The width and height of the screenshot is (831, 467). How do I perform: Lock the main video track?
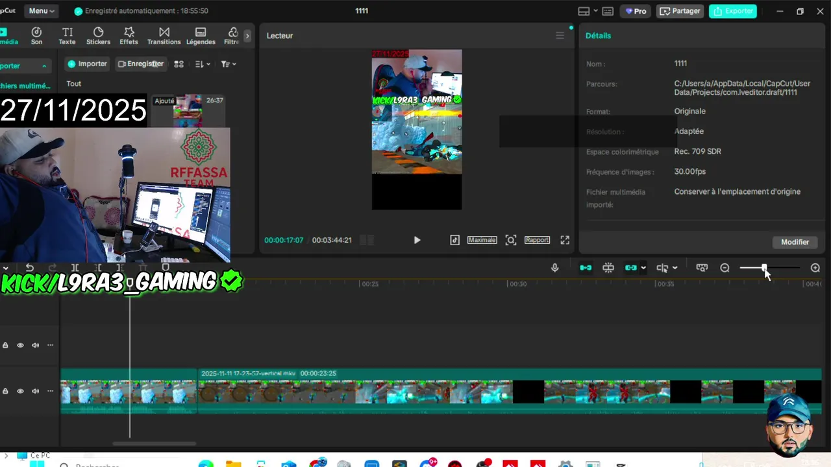(x=5, y=391)
